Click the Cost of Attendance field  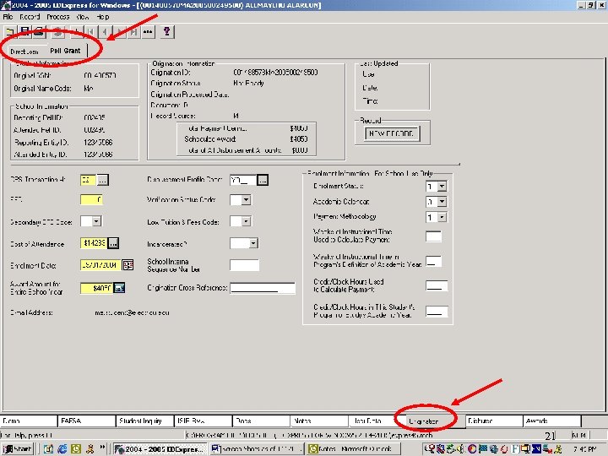click(x=94, y=243)
